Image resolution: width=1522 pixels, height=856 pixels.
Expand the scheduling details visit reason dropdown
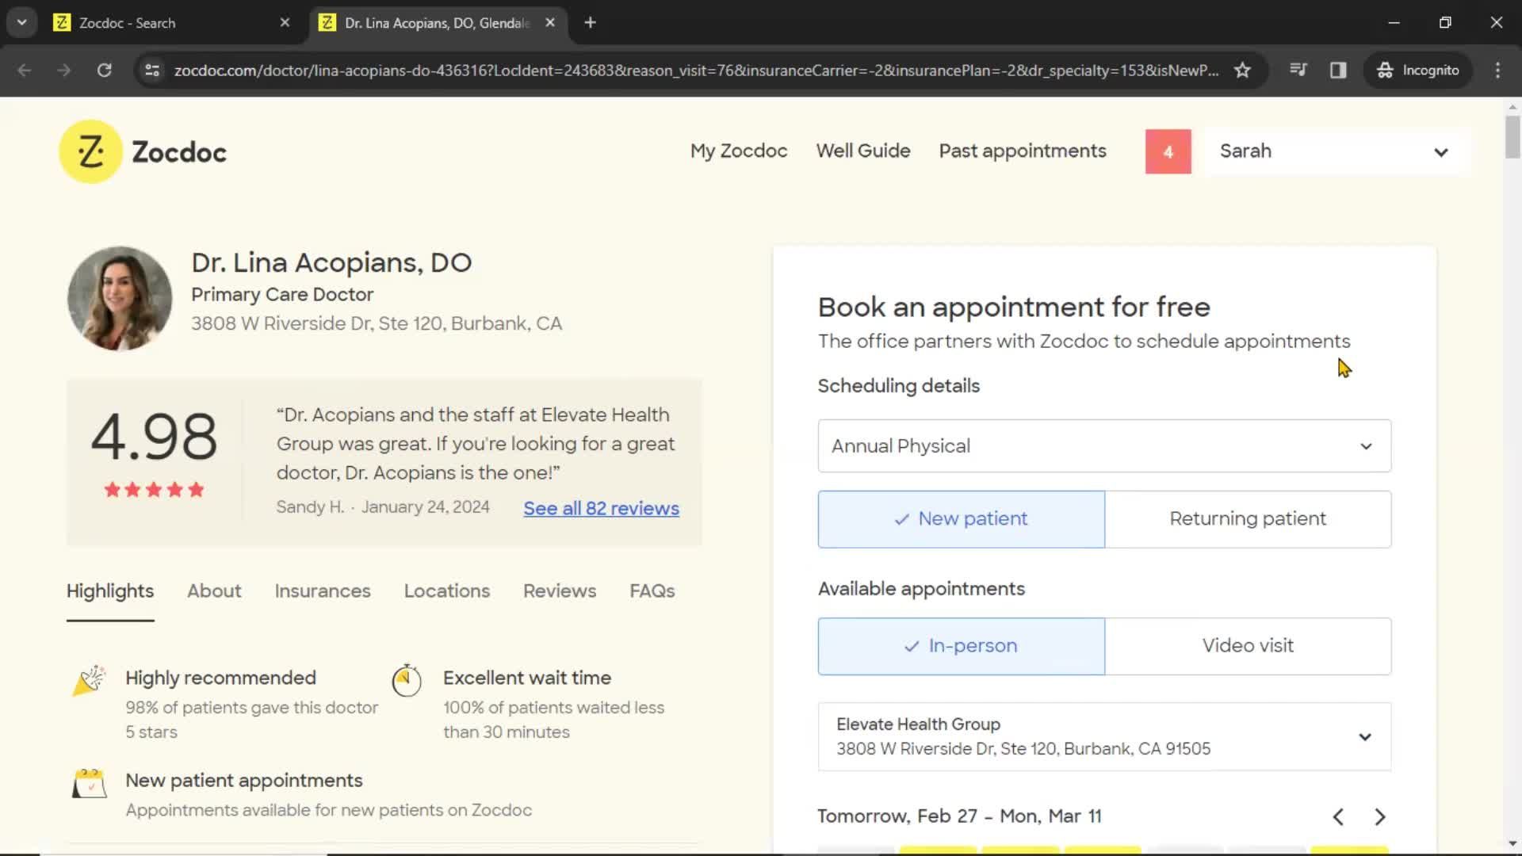coord(1105,446)
